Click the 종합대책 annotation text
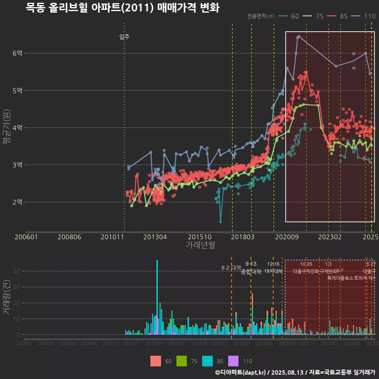This screenshot has width=379, height=379. pyautogui.click(x=251, y=272)
